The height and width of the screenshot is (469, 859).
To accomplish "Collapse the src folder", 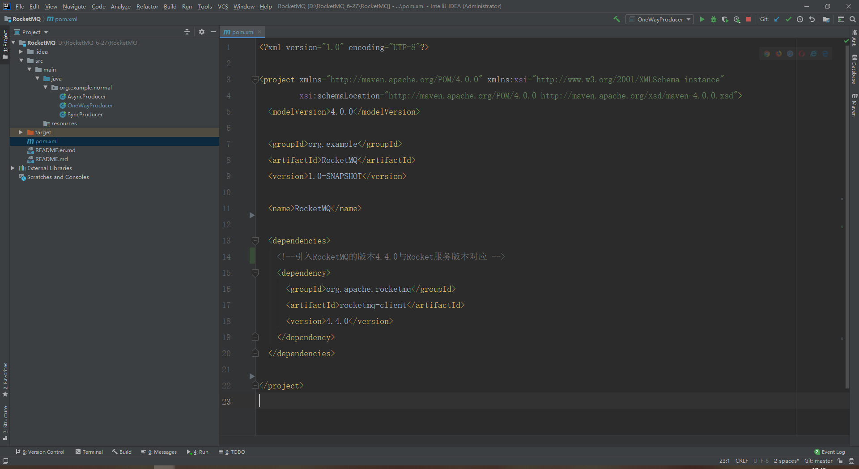I will (x=21, y=60).
